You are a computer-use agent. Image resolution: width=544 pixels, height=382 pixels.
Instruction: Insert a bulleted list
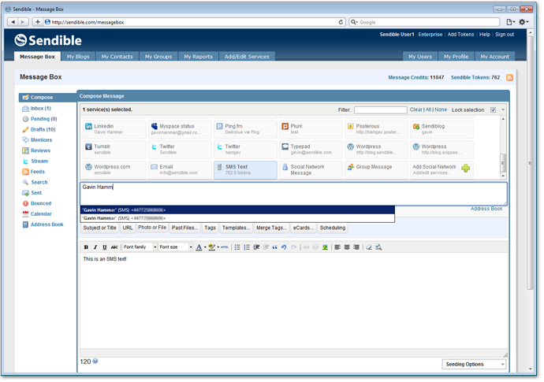pyautogui.click(x=237, y=248)
